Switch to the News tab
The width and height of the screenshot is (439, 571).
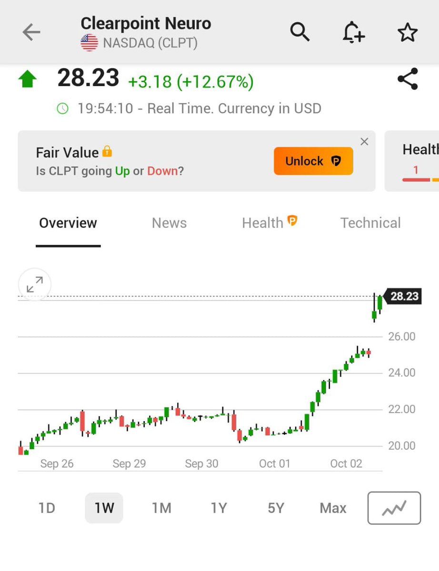point(170,223)
